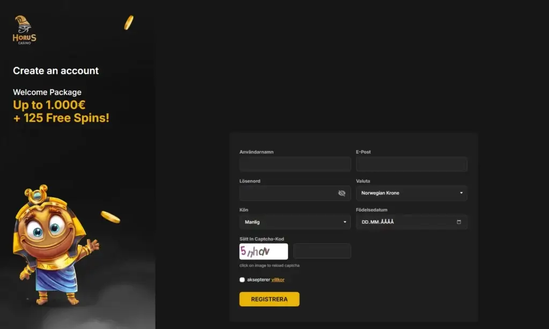Click the 'Lösenord' label
The height and width of the screenshot is (329, 549).
(250, 181)
